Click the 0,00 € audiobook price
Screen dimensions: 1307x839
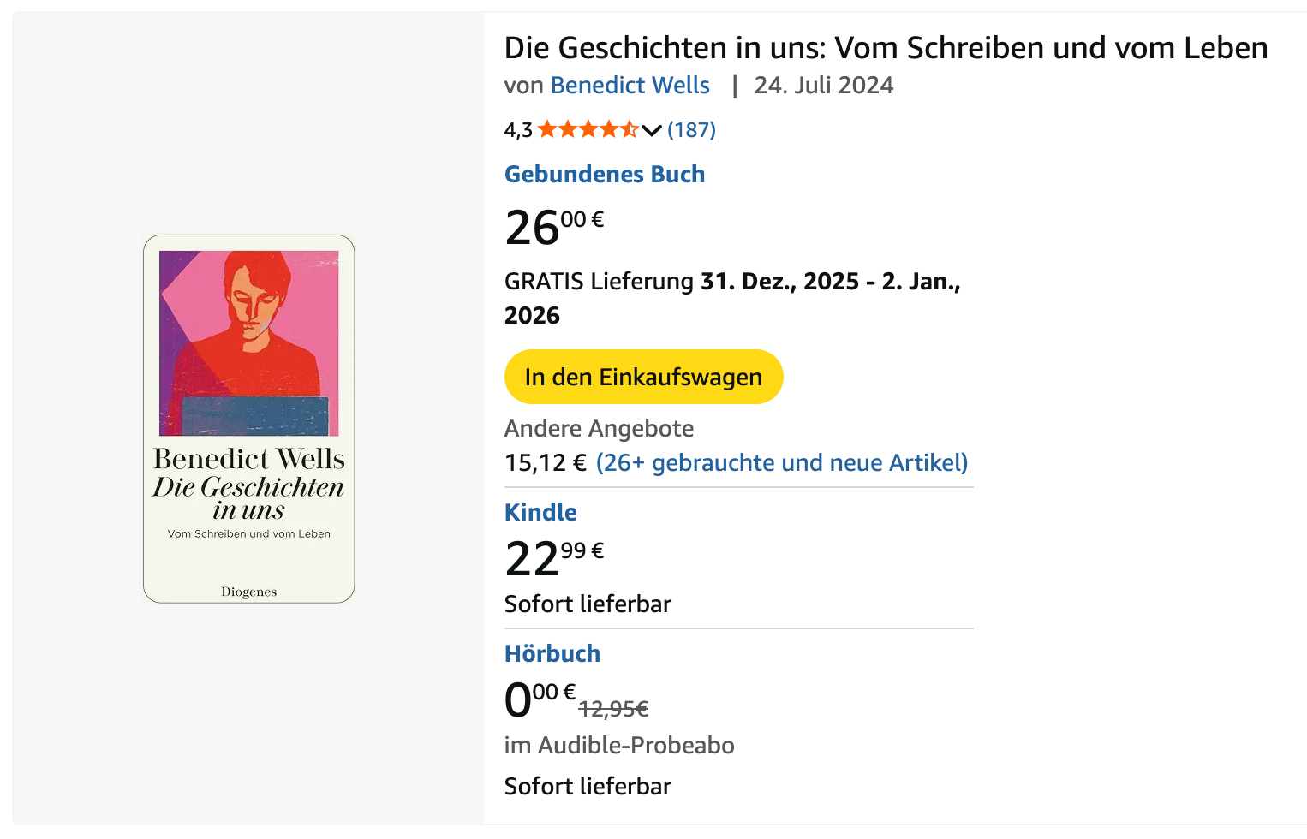point(540,699)
